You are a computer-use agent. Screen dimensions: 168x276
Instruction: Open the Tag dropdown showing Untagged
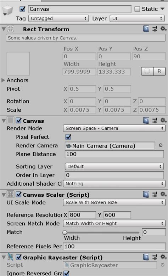(58, 18)
